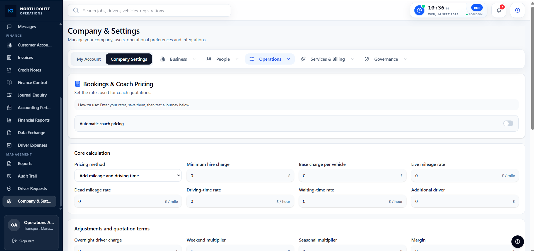The height and width of the screenshot is (251, 534).
Task: Click the Accounting Periods calendar icon
Action: [9, 108]
